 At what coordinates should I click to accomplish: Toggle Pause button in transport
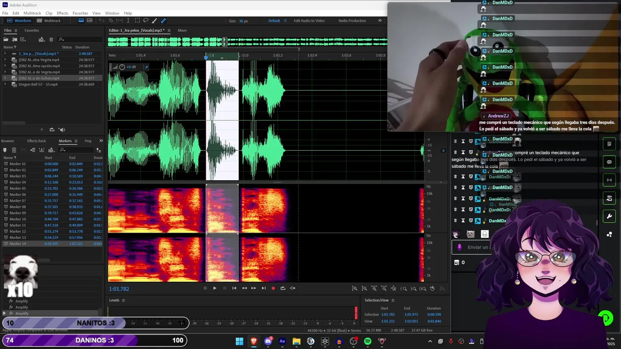click(x=225, y=288)
